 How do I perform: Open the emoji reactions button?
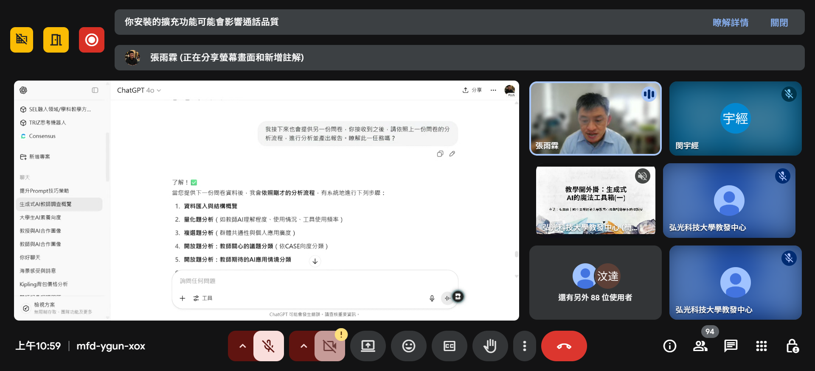coord(409,346)
